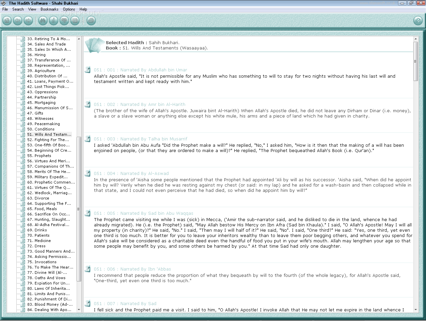Viewport: 426px width, 321px height.
Task: Click the book tree's scroll down arrow
Action: 79,310
